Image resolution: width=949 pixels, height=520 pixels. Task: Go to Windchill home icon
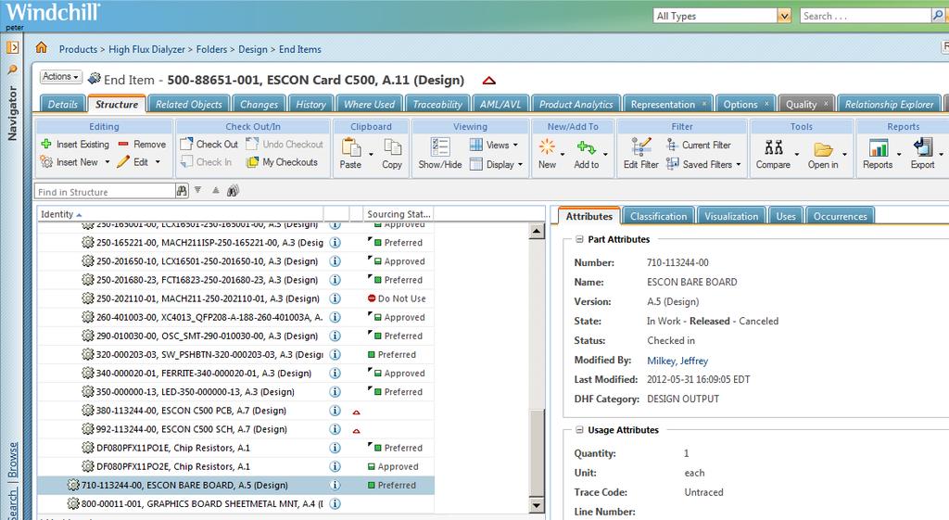coord(41,47)
